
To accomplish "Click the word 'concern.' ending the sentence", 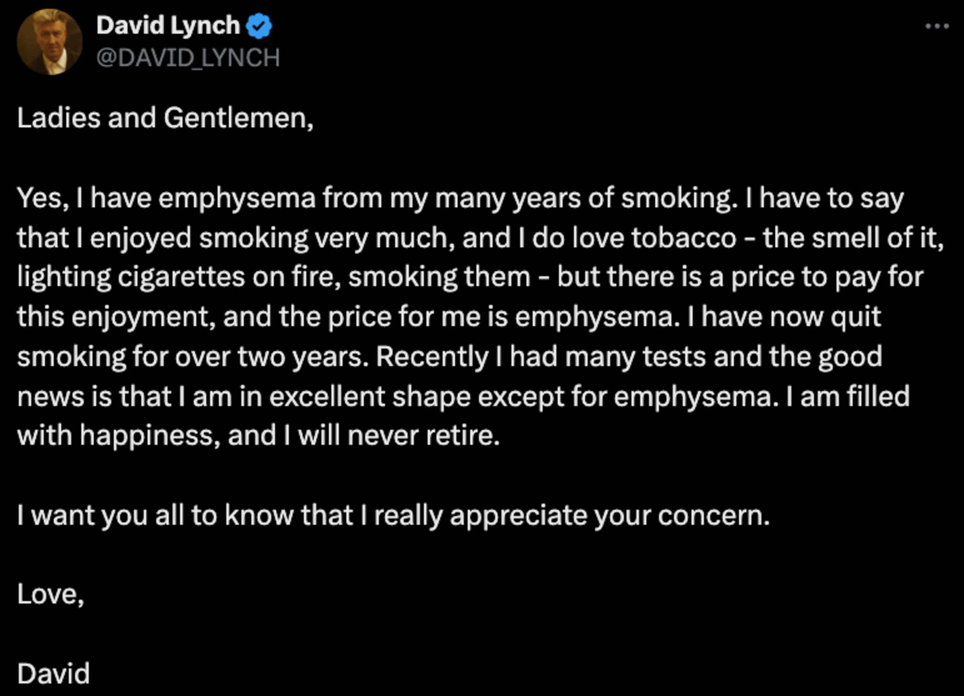I will [x=714, y=516].
